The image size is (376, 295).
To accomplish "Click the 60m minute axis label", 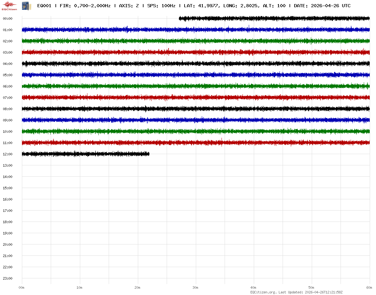I will [369, 287].
